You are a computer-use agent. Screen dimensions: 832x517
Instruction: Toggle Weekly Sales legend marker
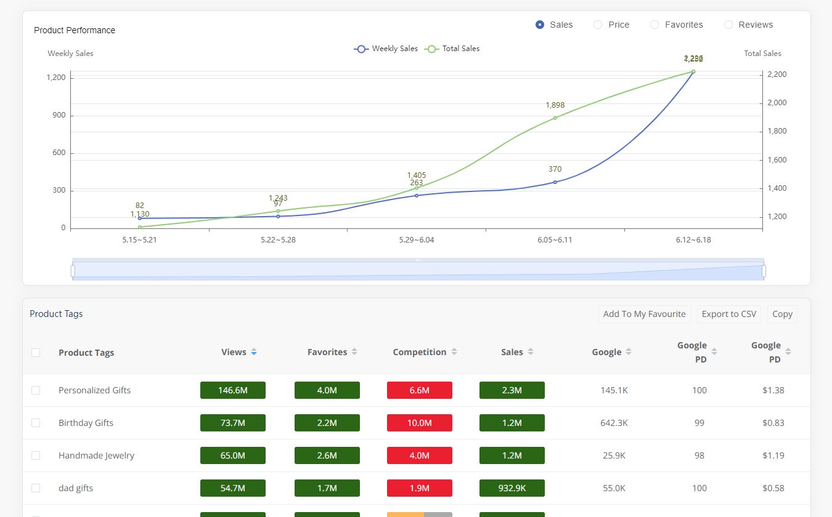pyautogui.click(x=361, y=49)
